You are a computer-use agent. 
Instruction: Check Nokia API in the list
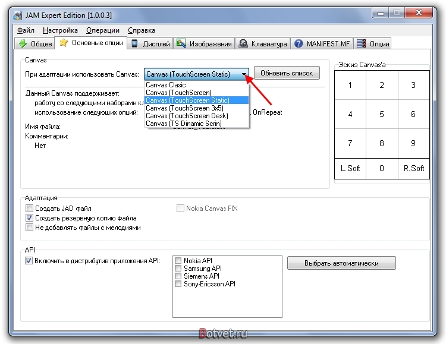click(x=178, y=260)
